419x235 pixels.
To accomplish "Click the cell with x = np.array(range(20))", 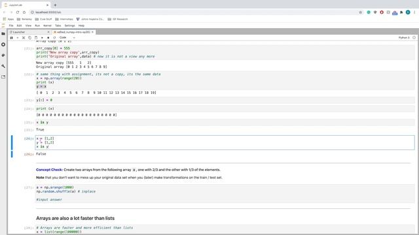I will point(225,80).
